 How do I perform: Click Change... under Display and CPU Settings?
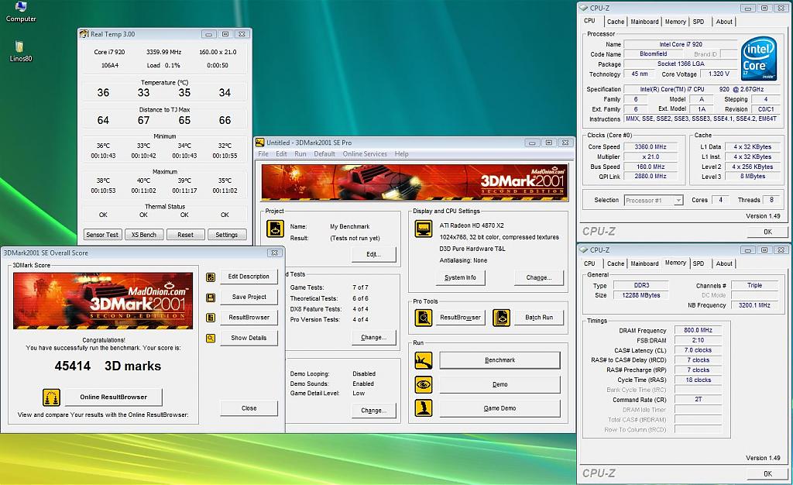pos(539,277)
